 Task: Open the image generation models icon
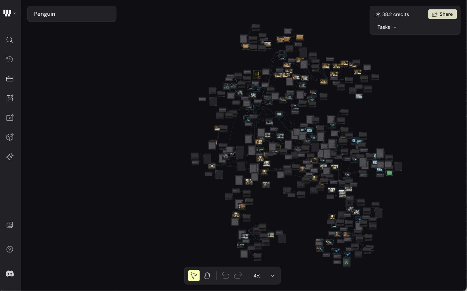tap(10, 98)
